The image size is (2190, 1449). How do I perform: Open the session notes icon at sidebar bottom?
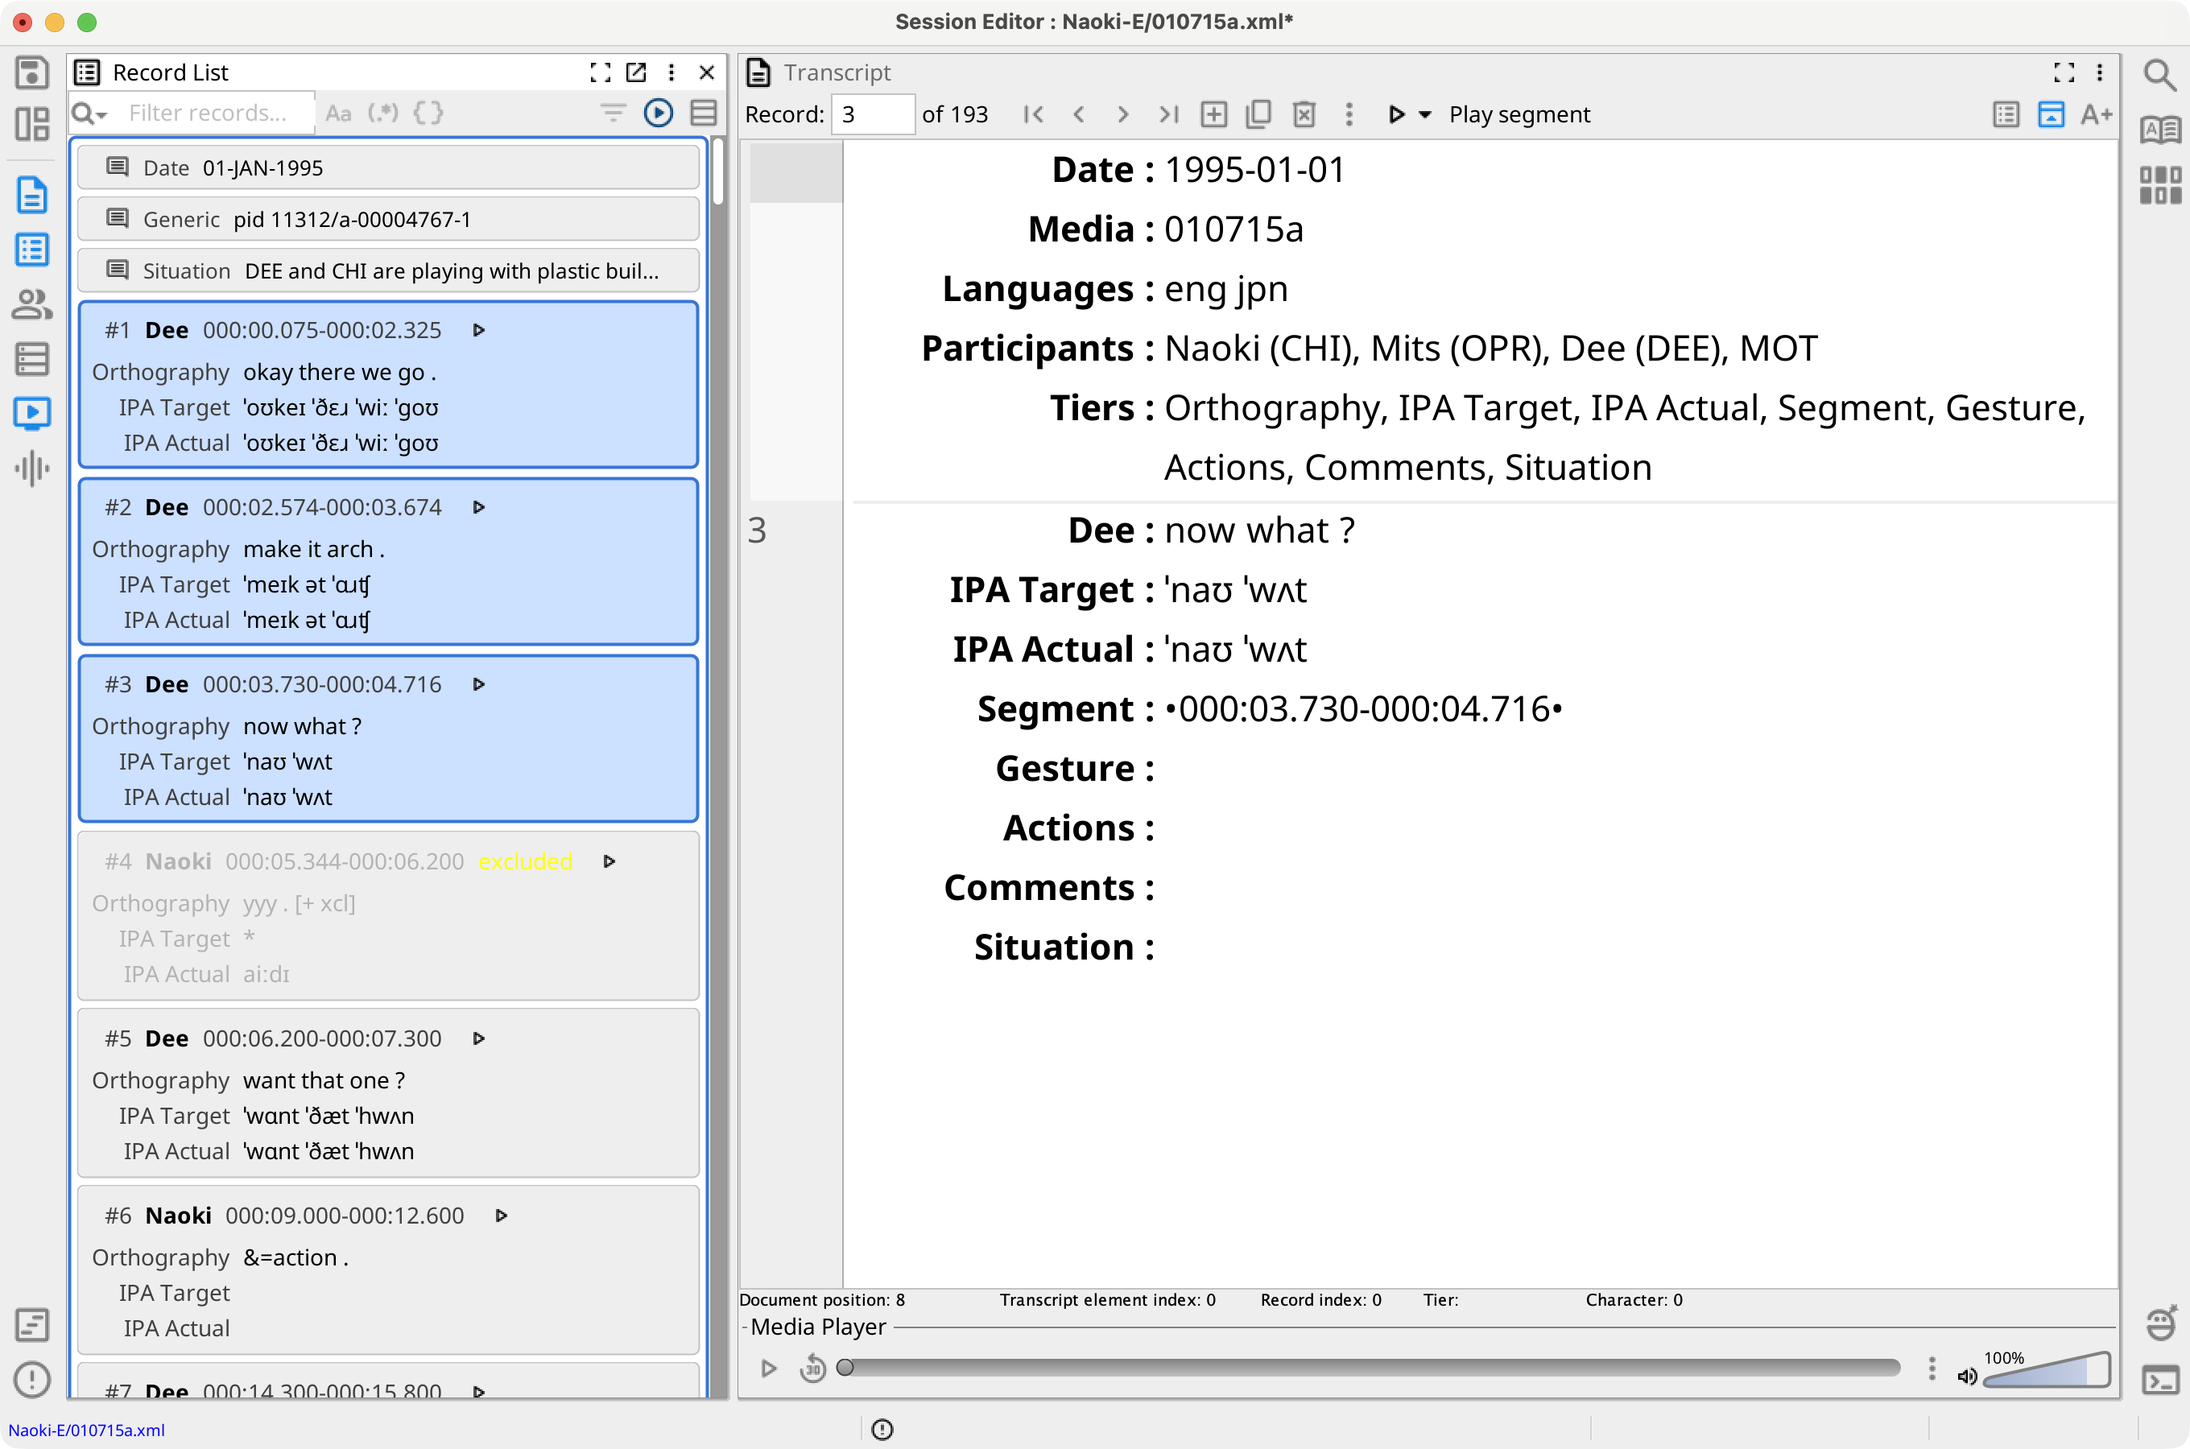[31, 1325]
